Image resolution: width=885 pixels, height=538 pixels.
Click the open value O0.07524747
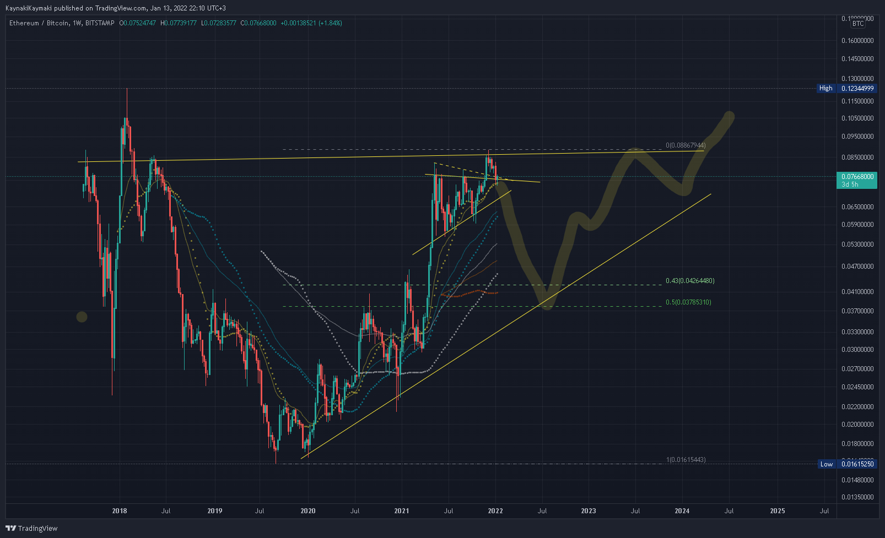click(x=138, y=23)
